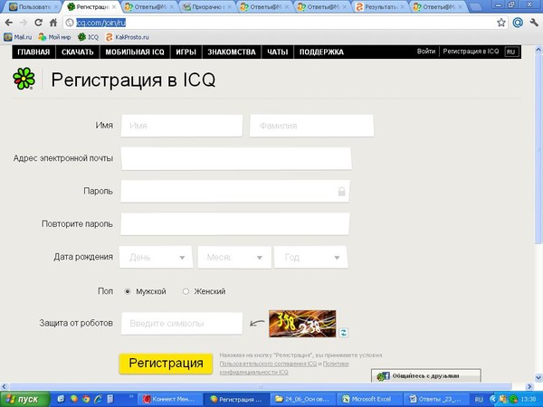Open the Mail.ru bookmark
The height and width of the screenshot is (407, 543).
point(18,37)
